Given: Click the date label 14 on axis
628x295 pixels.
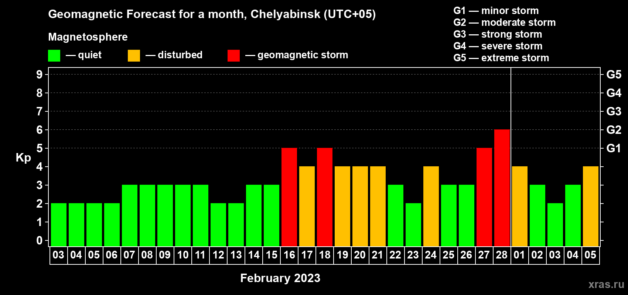Looking at the screenshot, I should pos(254,255).
